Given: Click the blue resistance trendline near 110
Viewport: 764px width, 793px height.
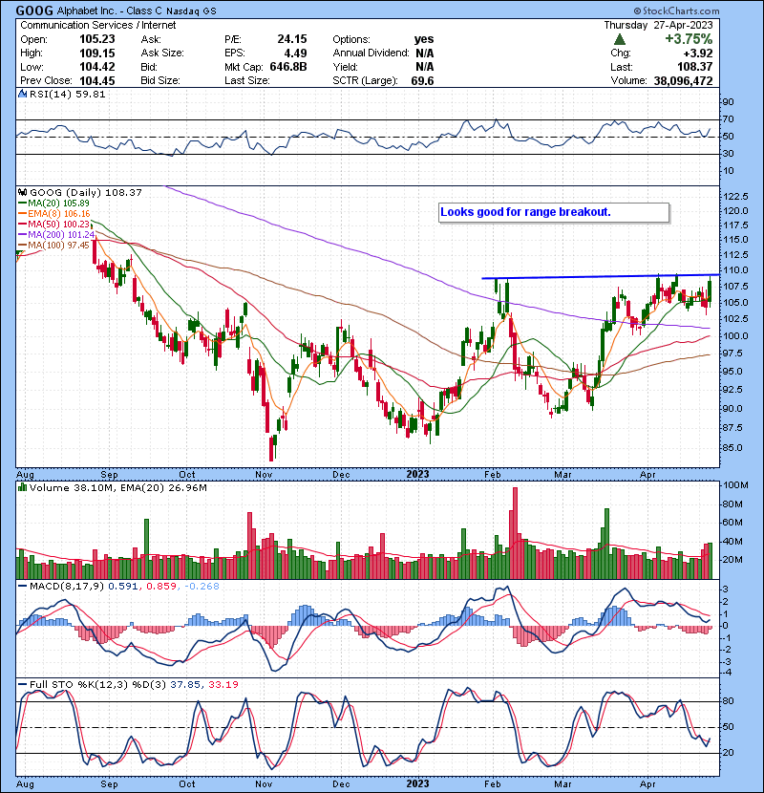Looking at the screenshot, I should 600,277.
